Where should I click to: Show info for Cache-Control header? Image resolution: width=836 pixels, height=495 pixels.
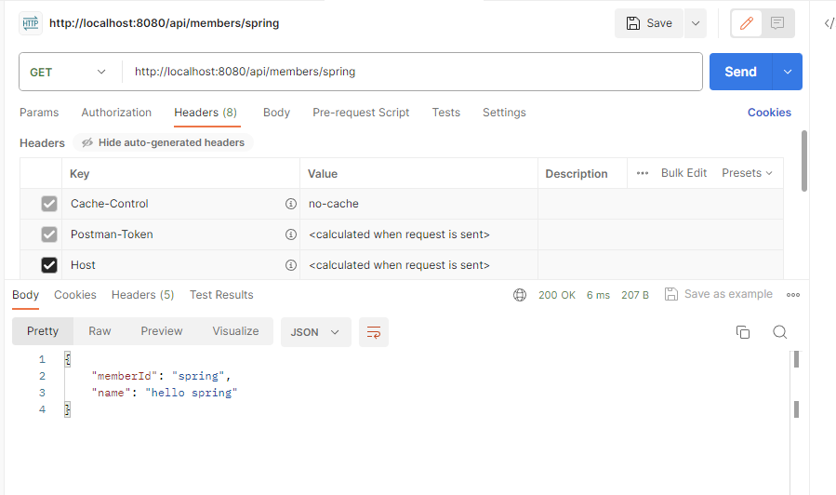click(x=290, y=204)
